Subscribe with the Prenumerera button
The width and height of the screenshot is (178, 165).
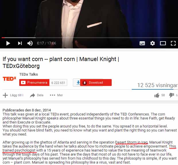34,82
